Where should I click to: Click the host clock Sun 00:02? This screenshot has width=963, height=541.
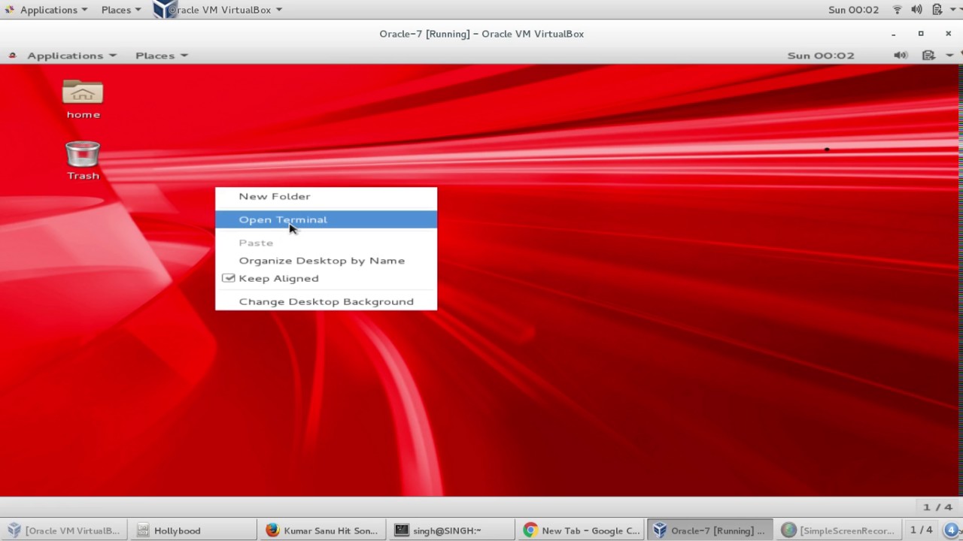click(x=853, y=10)
